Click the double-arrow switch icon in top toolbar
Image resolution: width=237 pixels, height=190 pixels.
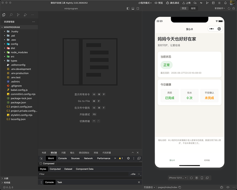[201, 3]
